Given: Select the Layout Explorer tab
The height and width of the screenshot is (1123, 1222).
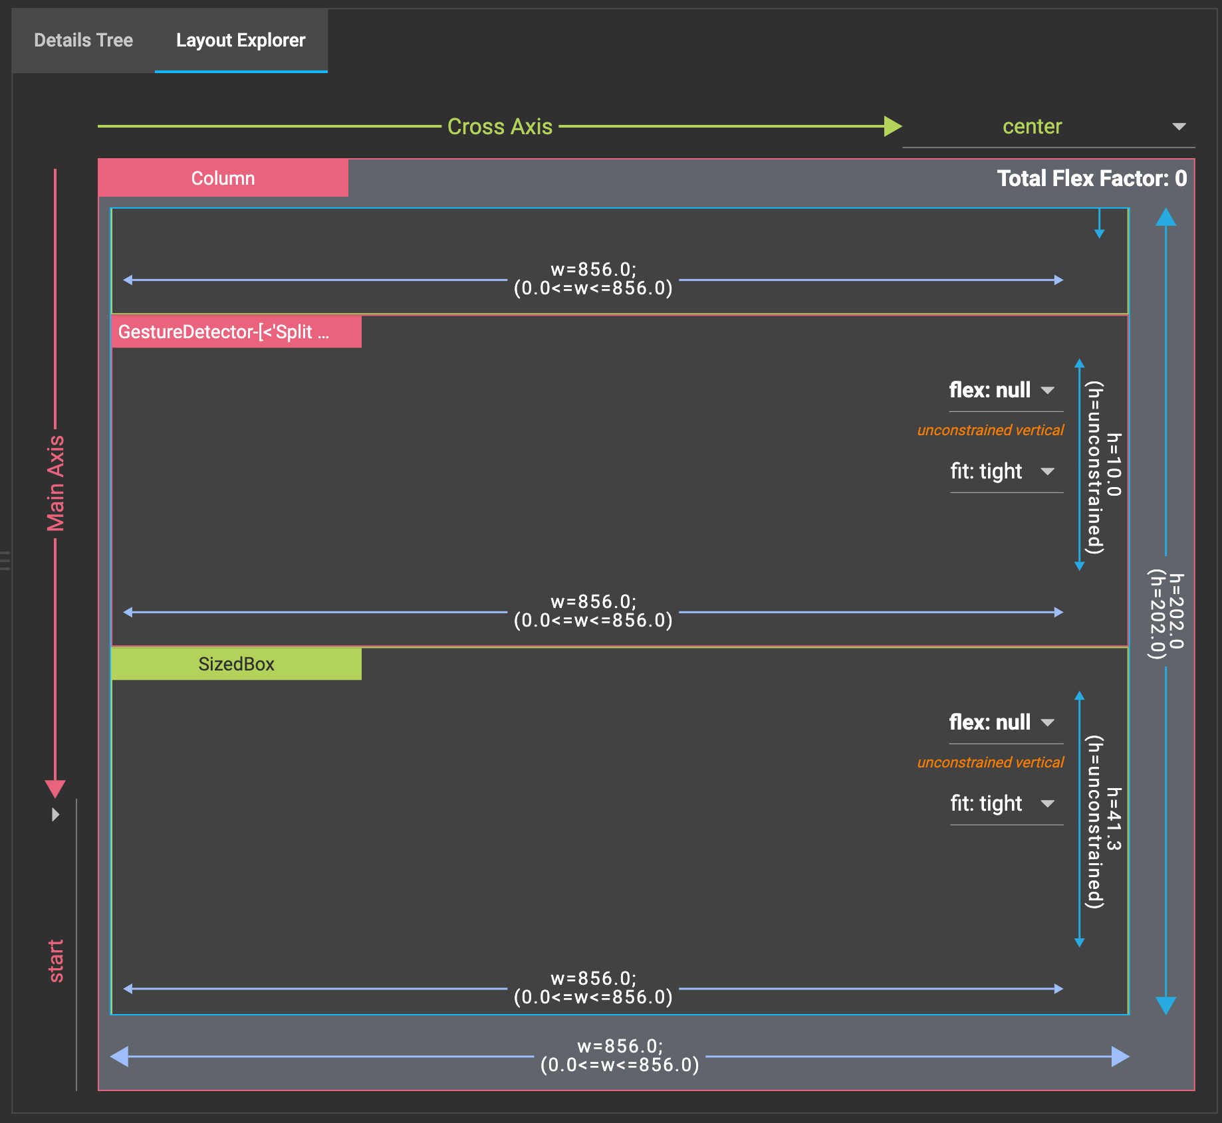Looking at the screenshot, I should point(241,41).
